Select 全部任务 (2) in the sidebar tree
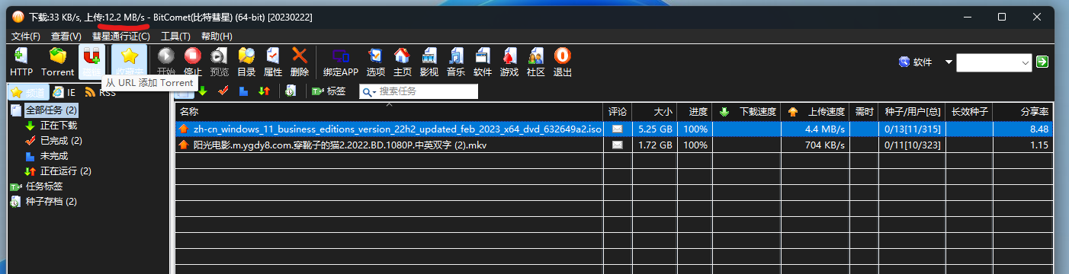Screen dimensions: 1069x274 pyautogui.click(x=50, y=110)
